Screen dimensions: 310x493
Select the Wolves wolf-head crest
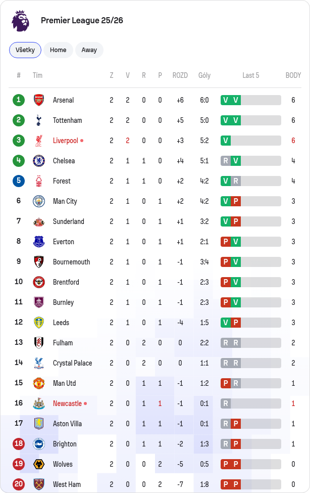(39, 464)
